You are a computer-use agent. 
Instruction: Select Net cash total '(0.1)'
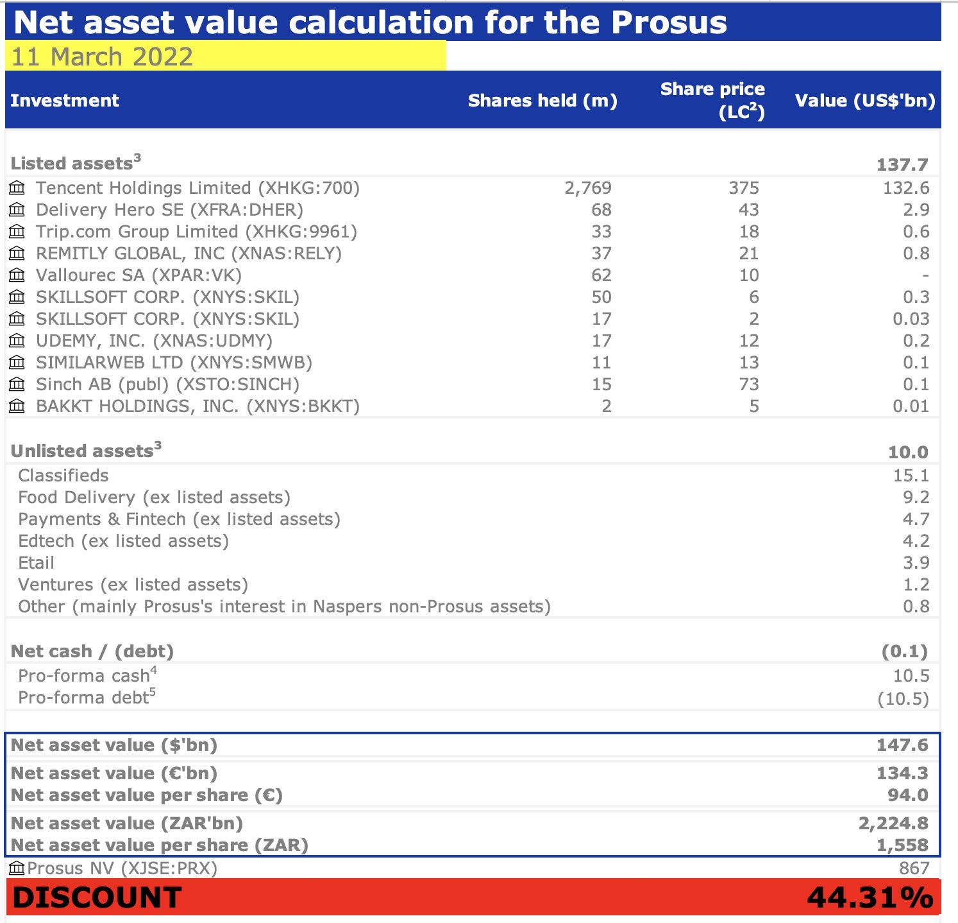905,651
